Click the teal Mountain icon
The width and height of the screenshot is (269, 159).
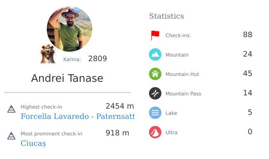155,55
